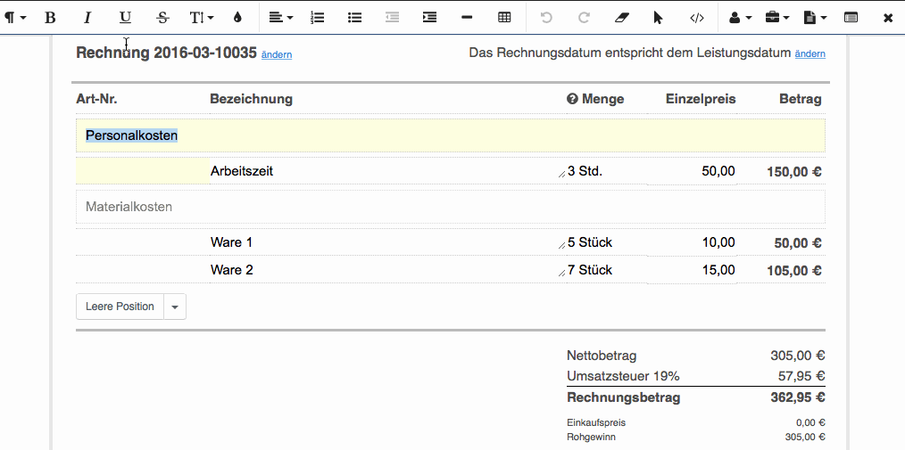Click the 15,00 unit price
This screenshot has height=450, width=905.
(x=718, y=270)
